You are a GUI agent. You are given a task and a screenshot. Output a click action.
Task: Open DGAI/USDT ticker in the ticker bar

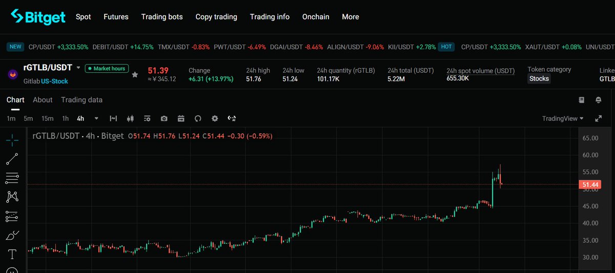pyautogui.click(x=297, y=47)
